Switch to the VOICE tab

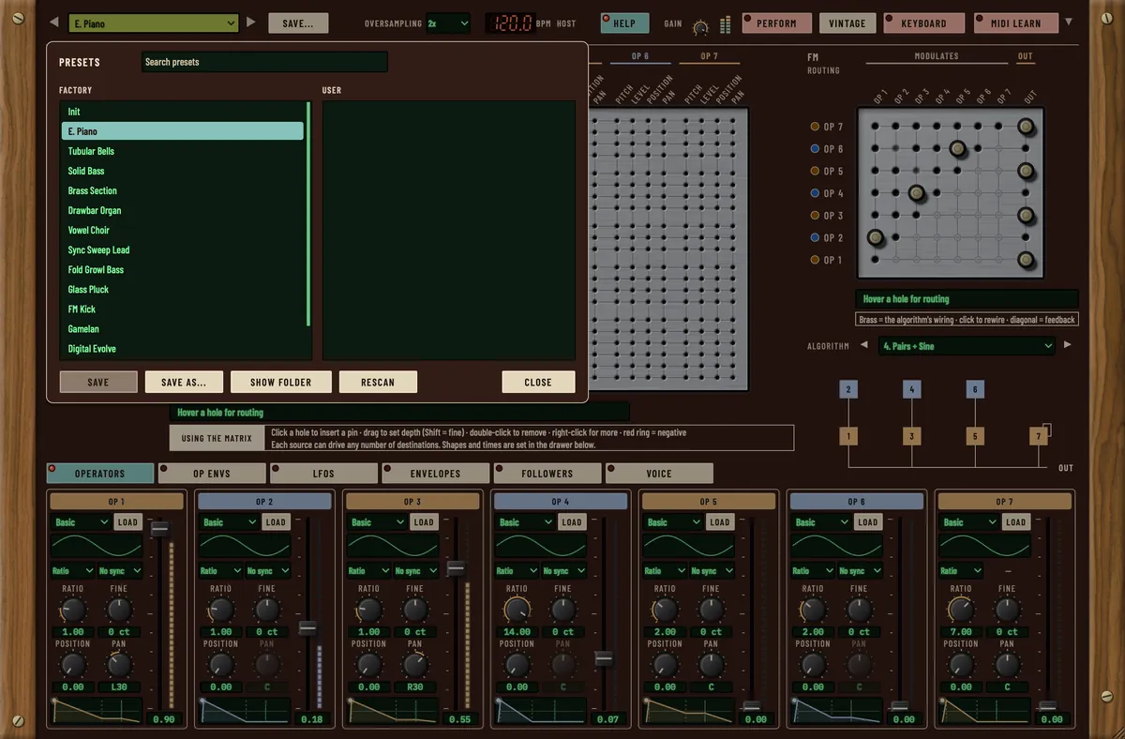click(x=659, y=474)
